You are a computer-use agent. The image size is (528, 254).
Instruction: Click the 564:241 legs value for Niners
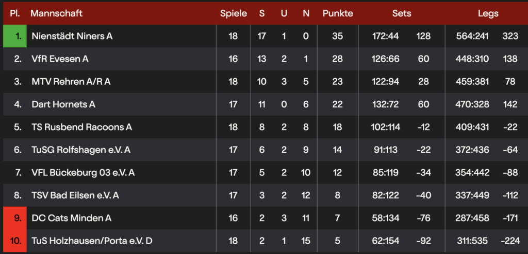(x=472, y=36)
